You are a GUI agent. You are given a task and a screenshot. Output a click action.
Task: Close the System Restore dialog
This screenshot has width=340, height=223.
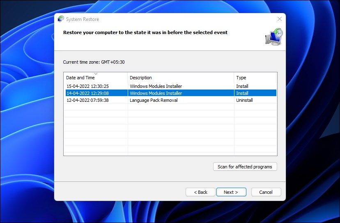click(280, 19)
